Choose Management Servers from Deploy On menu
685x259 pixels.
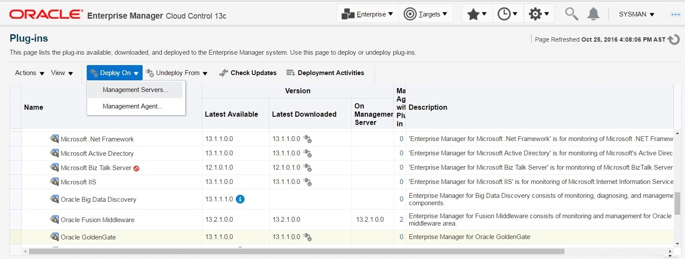(135, 90)
